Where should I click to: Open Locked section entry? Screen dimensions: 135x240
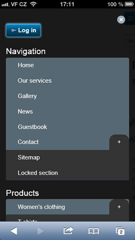[x=67, y=173]
